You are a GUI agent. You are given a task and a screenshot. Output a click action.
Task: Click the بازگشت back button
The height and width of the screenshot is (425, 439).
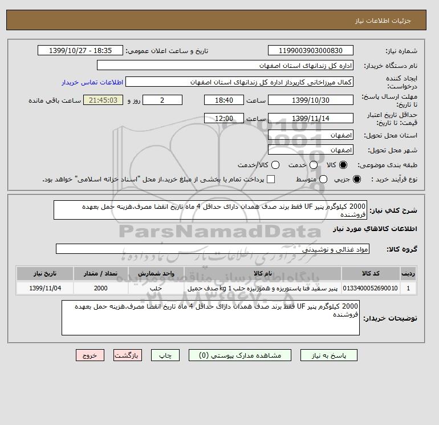pyautogui.click(x=128, y=355)
